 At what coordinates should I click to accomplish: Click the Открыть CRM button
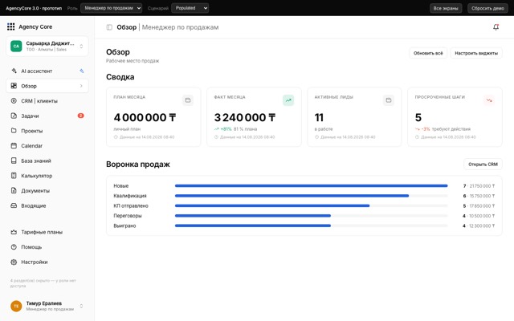coord(483,164)
